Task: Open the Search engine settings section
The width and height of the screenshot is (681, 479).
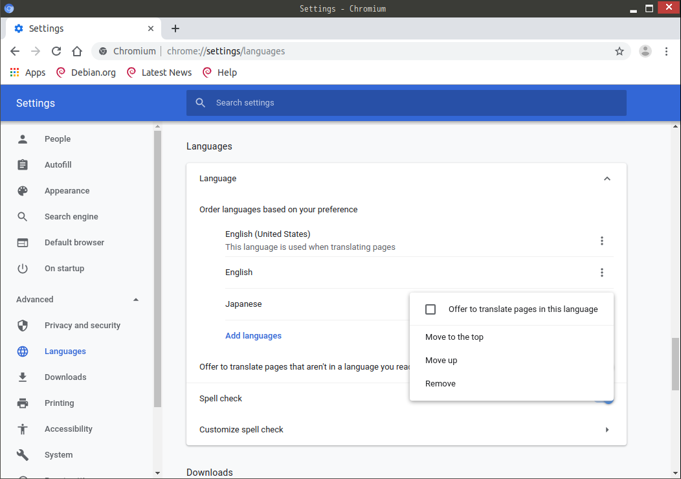Action: [x=71, y=217]
